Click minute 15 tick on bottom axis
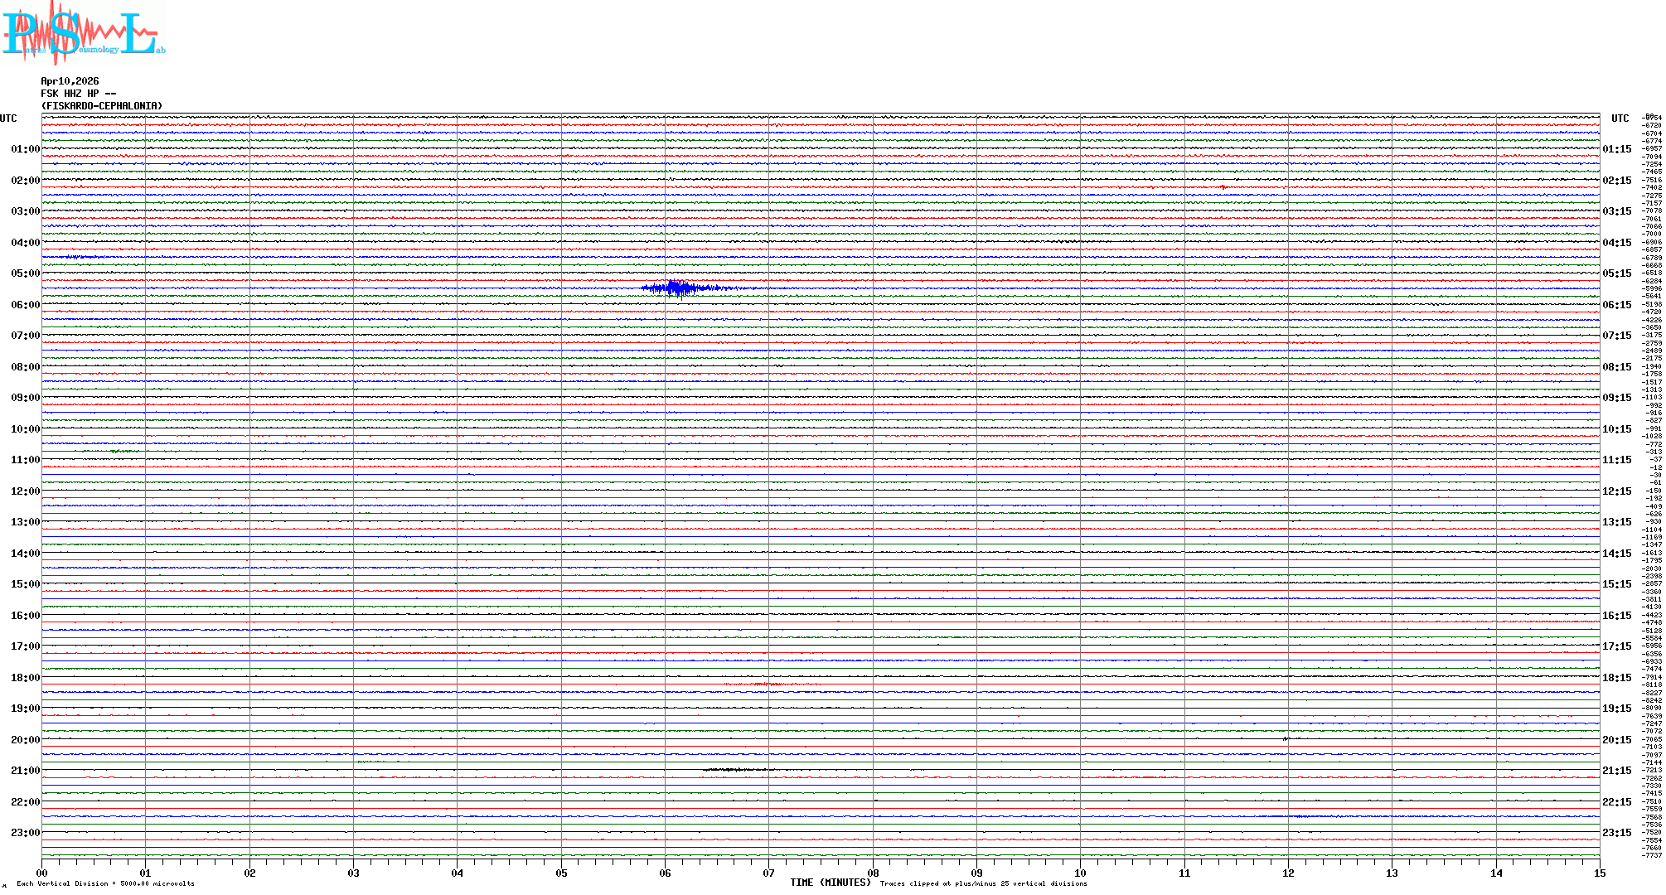 pos(1599,873)
